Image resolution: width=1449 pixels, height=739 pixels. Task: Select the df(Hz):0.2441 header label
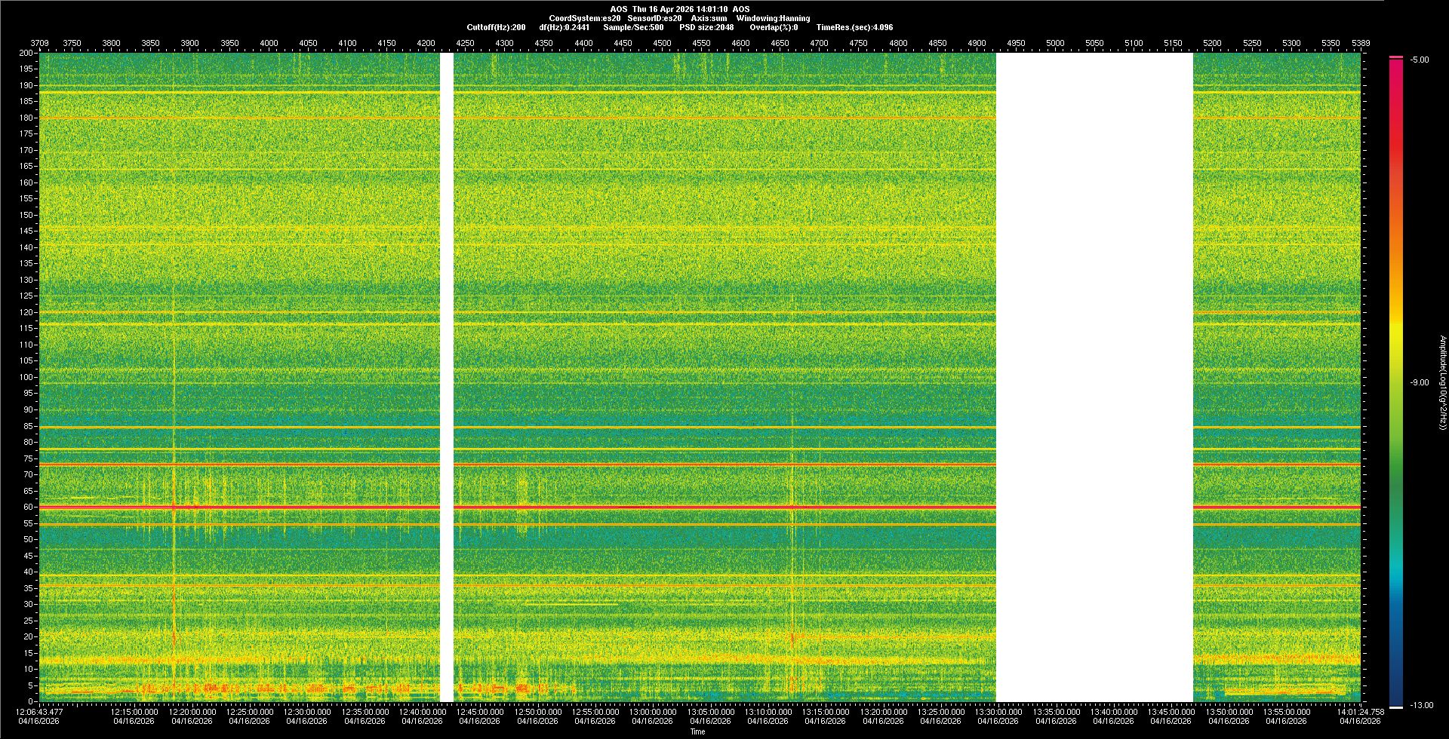pos(564,27)
